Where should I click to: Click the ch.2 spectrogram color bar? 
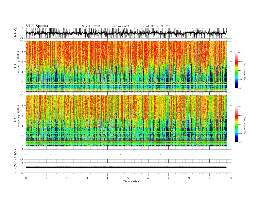coord(236,125)
